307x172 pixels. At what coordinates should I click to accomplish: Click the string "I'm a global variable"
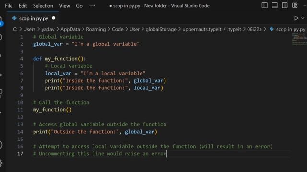[106, 44]
